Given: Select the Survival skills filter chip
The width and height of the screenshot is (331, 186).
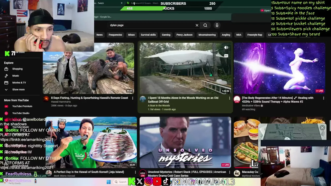Looking at the screenshot, I should [148, 35].
